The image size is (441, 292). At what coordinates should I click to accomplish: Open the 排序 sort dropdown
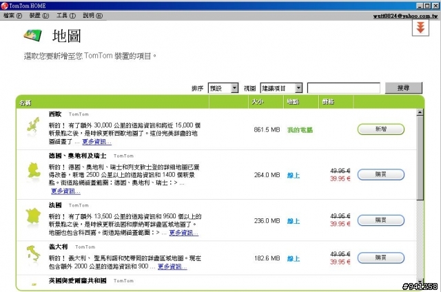[x=223, y=88]
